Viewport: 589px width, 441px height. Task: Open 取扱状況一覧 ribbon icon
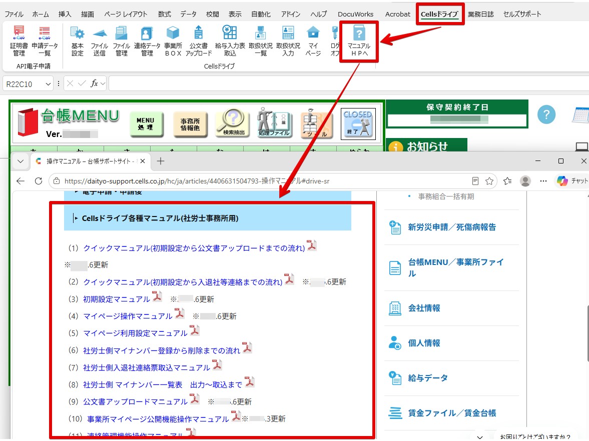coord(261,41)
